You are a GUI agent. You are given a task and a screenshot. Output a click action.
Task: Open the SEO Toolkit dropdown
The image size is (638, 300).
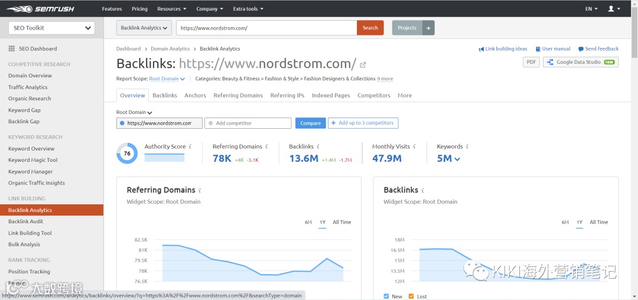point(51,28)
